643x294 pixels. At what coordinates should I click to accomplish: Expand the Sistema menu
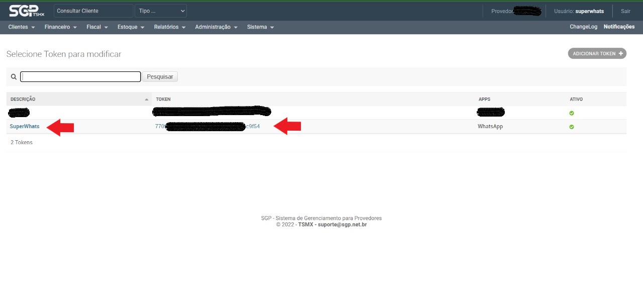260,27
